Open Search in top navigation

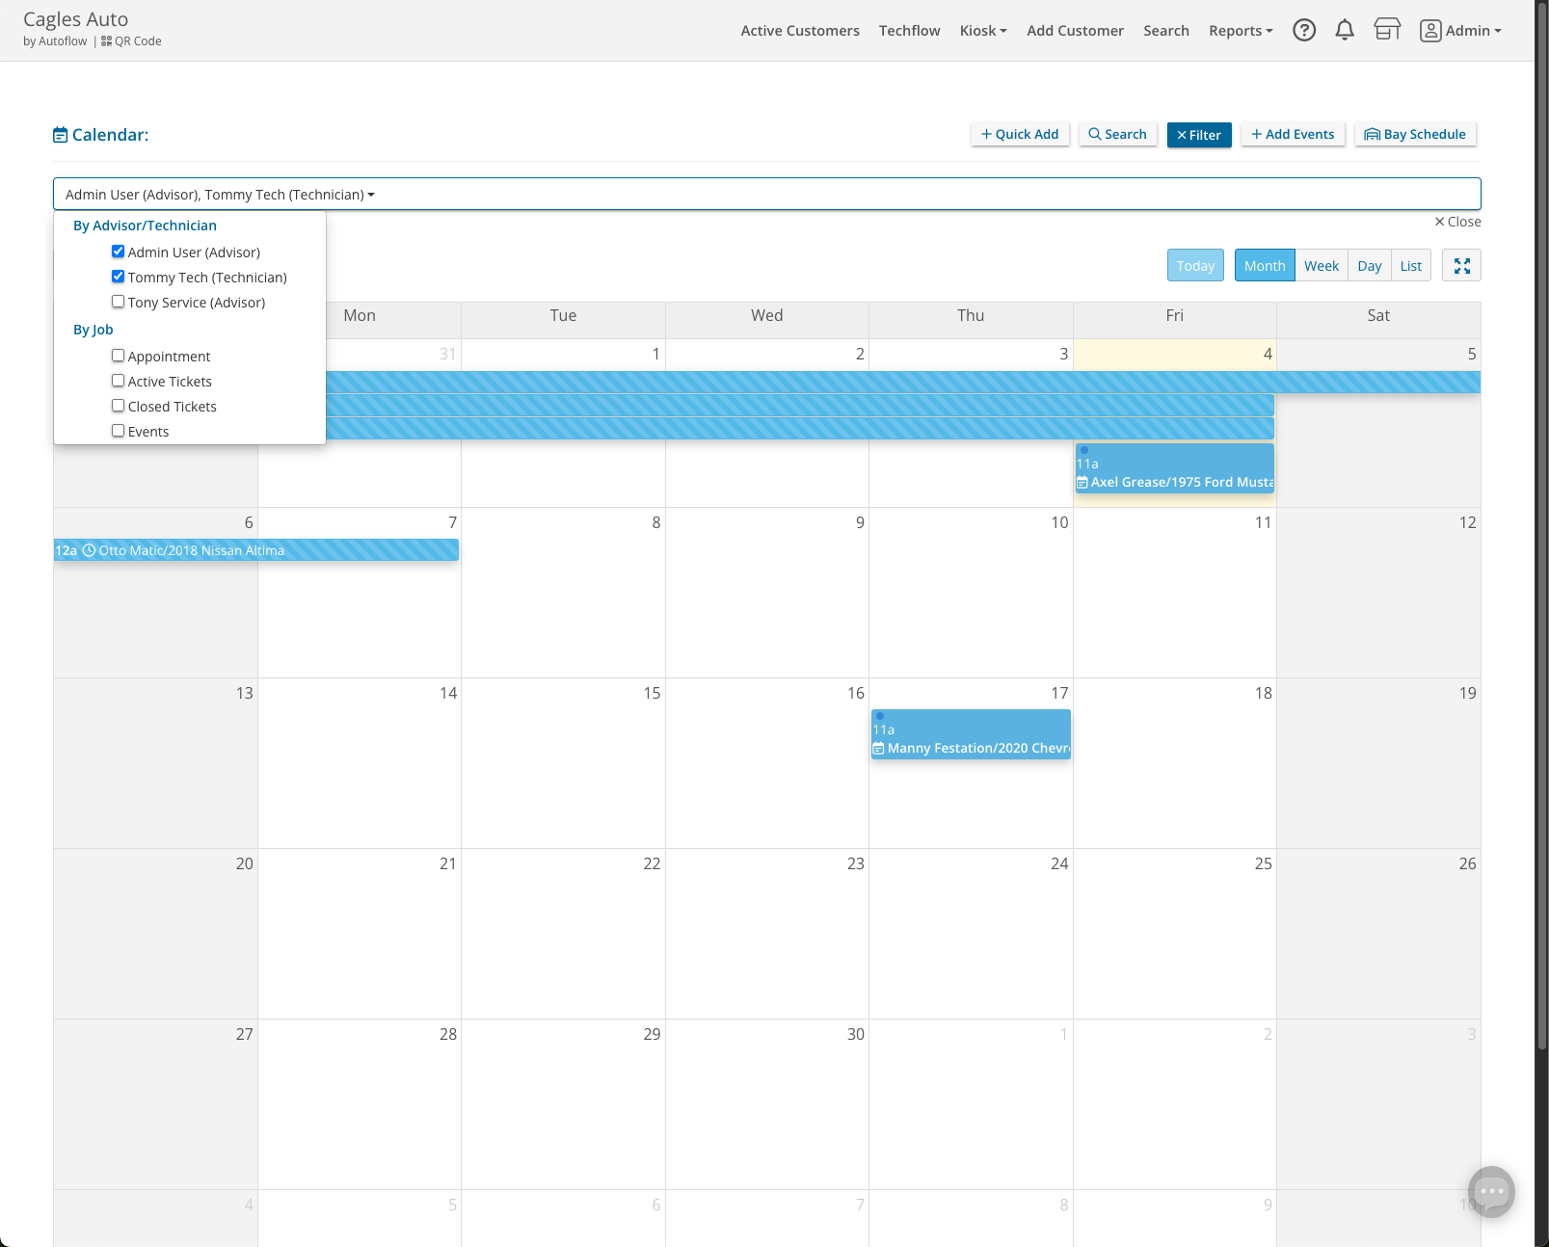(x=1166, y=31)
